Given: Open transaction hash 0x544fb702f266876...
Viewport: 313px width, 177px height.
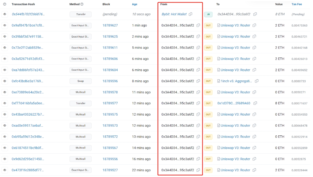Looking at the screenshot, I should click(x=28, y=14).
